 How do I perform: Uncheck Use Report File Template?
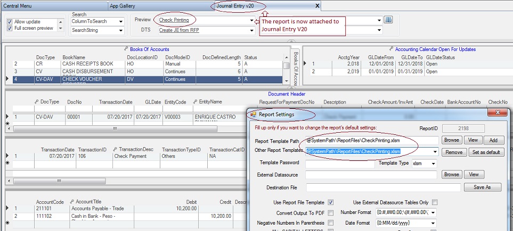pos(331,203)
